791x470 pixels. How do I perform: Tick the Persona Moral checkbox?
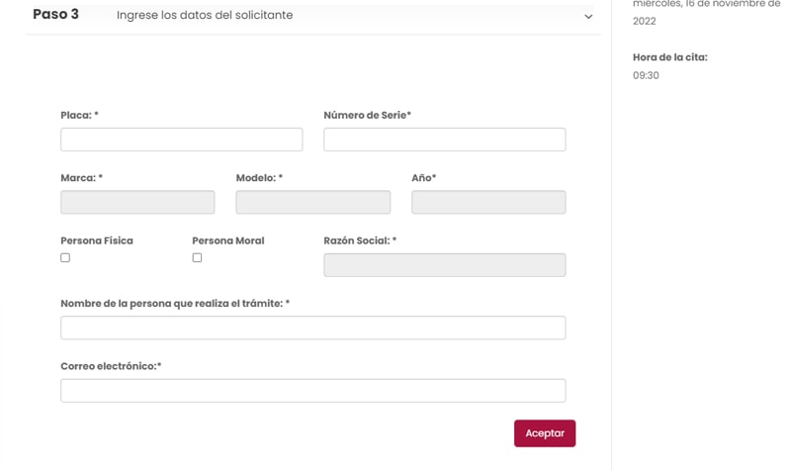pos(197,257)
